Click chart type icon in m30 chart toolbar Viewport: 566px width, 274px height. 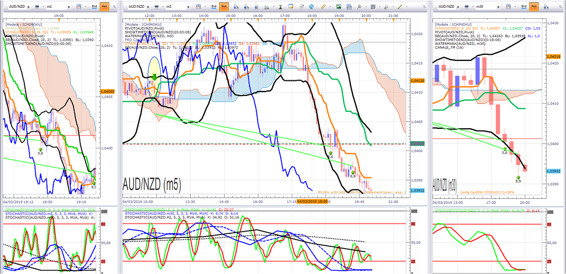pyautogui.click(x=508, y=6)
